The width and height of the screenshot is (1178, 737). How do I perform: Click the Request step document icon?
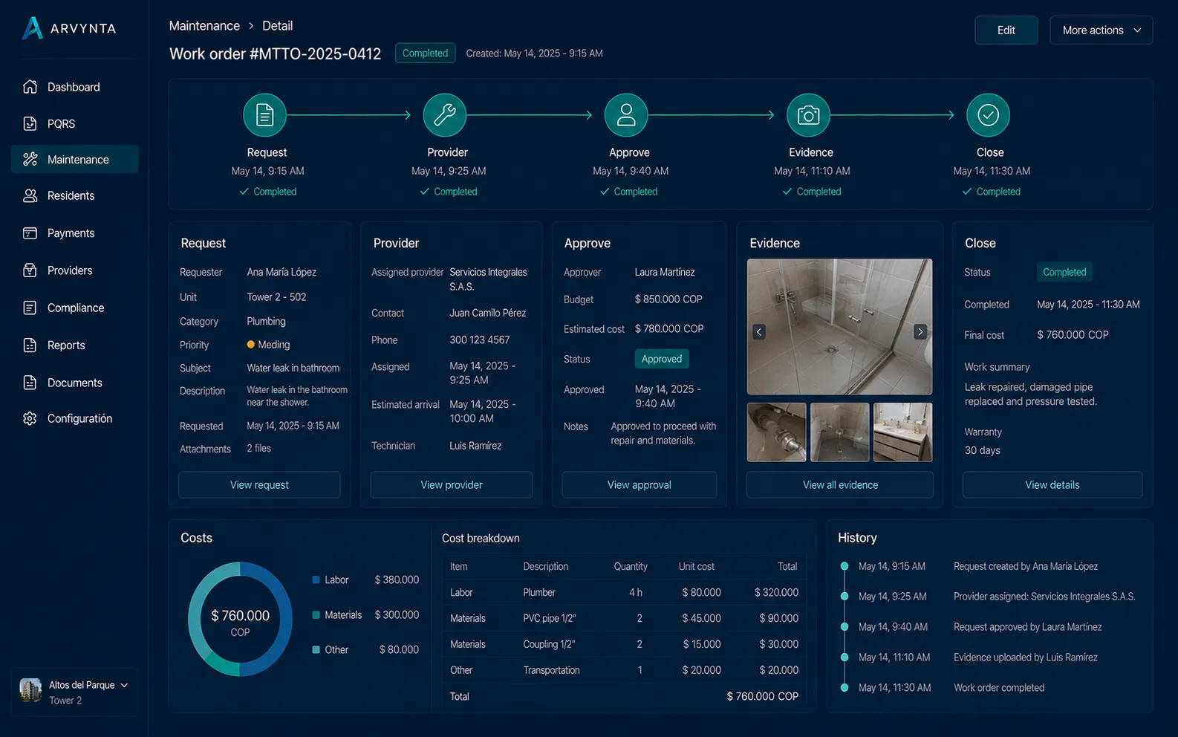264,115
